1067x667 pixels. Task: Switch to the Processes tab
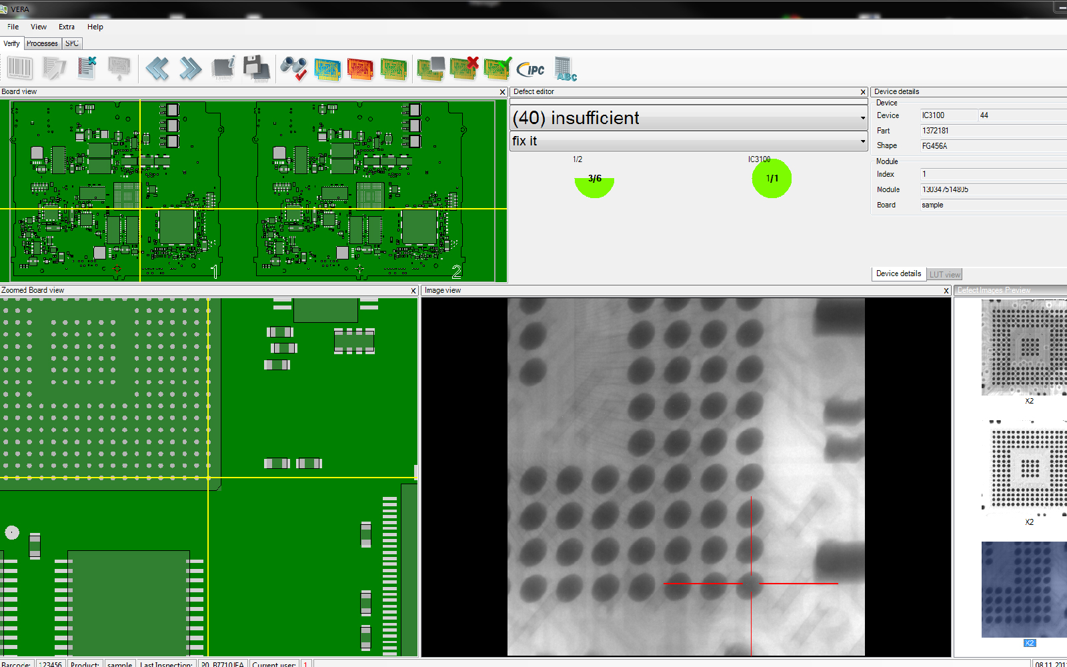click(x=42, y=43)
